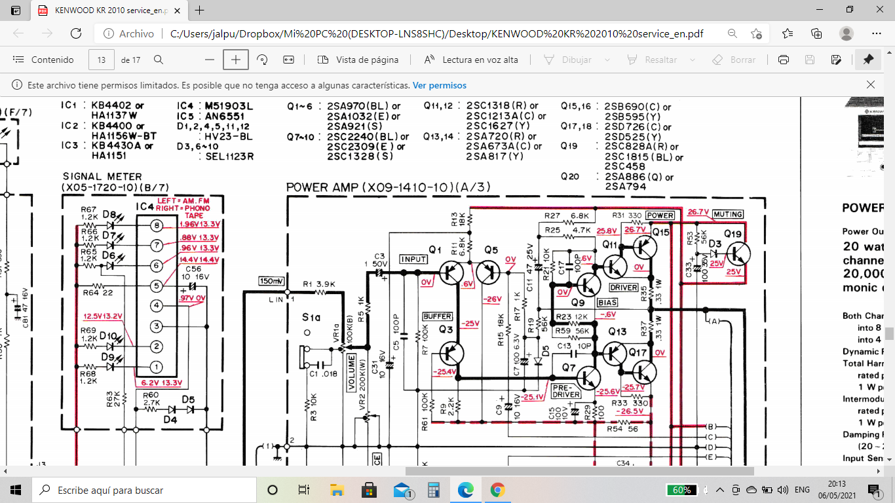Open Microsoft Store from taskbar
The height and width of the screenshot is (503, 895).
pyautogui.click(x=369, y=490)
